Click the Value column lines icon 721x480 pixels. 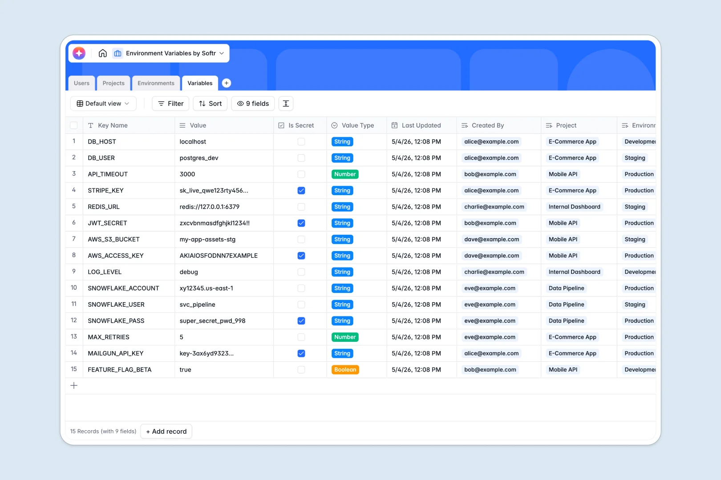click(x=182, y=125)
